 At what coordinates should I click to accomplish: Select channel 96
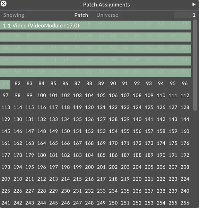(185, 83)
